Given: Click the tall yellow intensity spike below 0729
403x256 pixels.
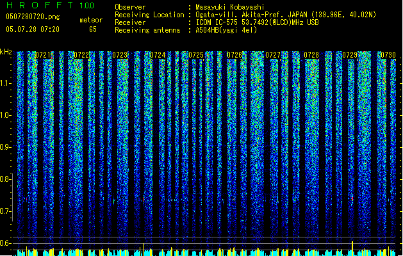Looking at the screenshot, I should (352, 248).
